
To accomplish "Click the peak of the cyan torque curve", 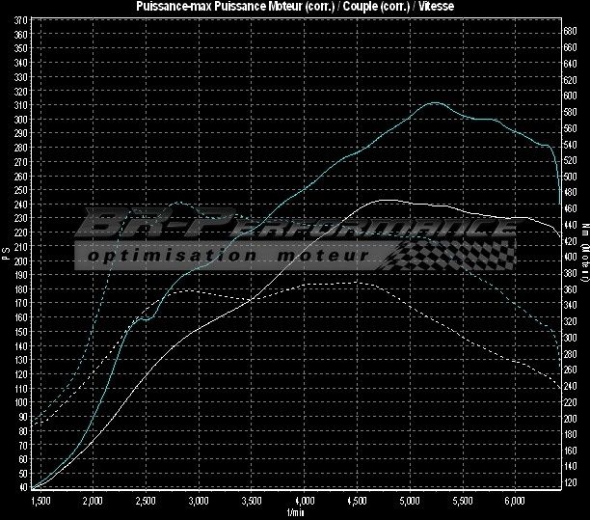I will [435, 101].
